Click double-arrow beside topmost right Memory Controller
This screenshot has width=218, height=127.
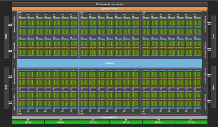[x=209, y=23]
